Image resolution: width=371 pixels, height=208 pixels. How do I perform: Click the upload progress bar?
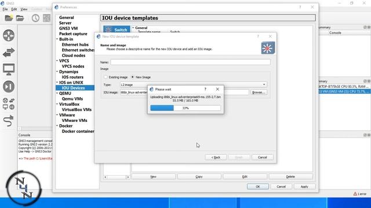pyautogui.click(x=185, y=108)
